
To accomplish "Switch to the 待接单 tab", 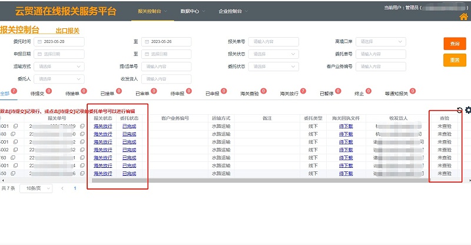I will coord(72,94).
